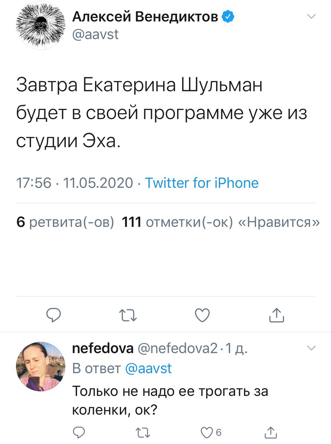Tap the Twitter for iPhone link
The width and height of the screenshot is (331, 444).
coord(202,183)
